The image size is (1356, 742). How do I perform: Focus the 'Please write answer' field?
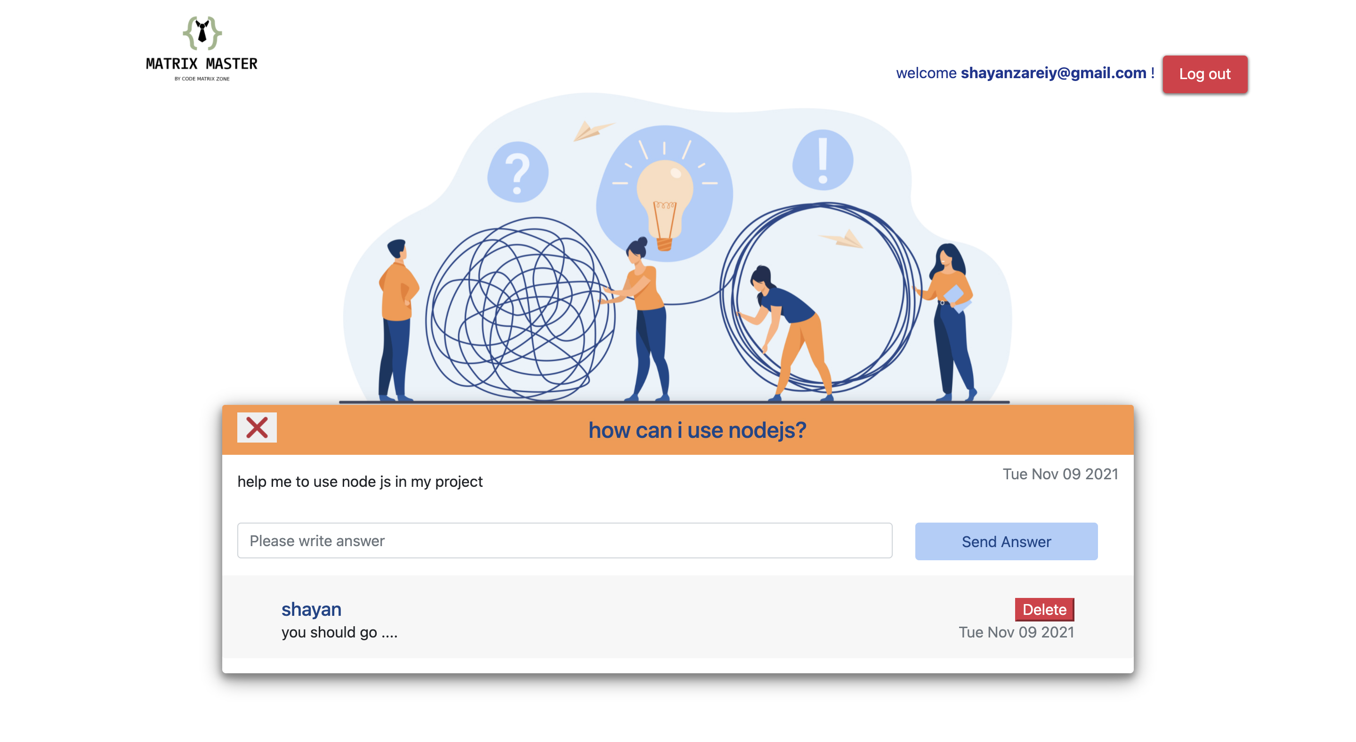[565, 540]
